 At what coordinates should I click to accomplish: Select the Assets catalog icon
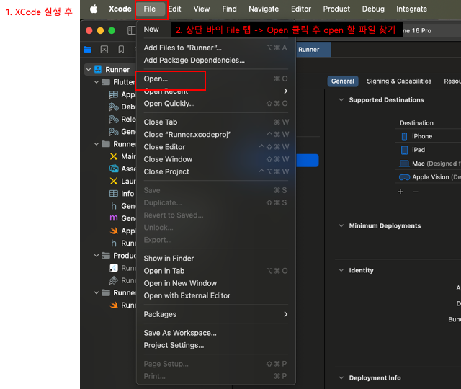(114, 169)
